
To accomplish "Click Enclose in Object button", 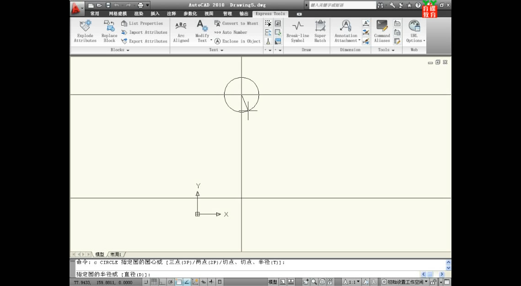I will pos(237,41).
